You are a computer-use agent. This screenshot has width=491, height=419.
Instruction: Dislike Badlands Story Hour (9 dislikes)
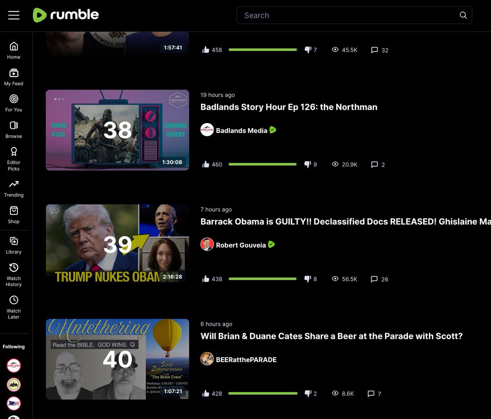click(x=308, y=164)
